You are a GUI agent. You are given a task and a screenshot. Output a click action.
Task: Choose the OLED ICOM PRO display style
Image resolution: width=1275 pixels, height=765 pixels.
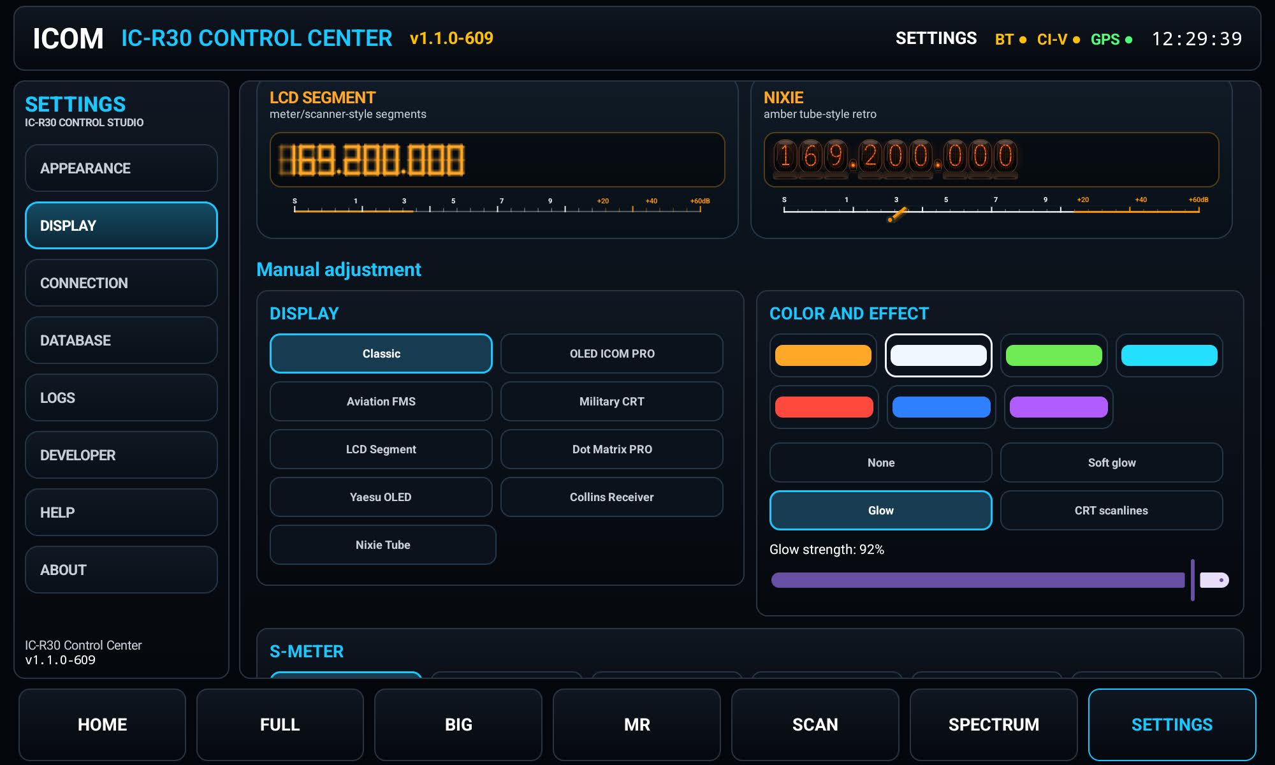(612, 354)
